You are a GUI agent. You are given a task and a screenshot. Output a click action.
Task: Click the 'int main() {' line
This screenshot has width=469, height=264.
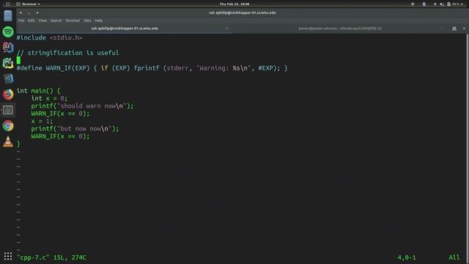pyautogui.click(x=38, y=91)
